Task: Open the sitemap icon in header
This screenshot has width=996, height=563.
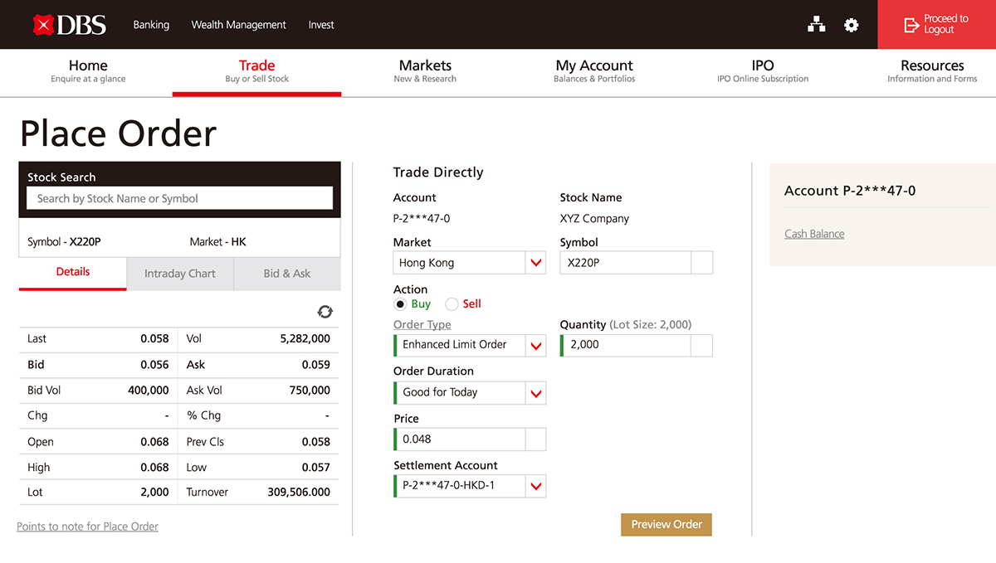Action: click(817, 25)
